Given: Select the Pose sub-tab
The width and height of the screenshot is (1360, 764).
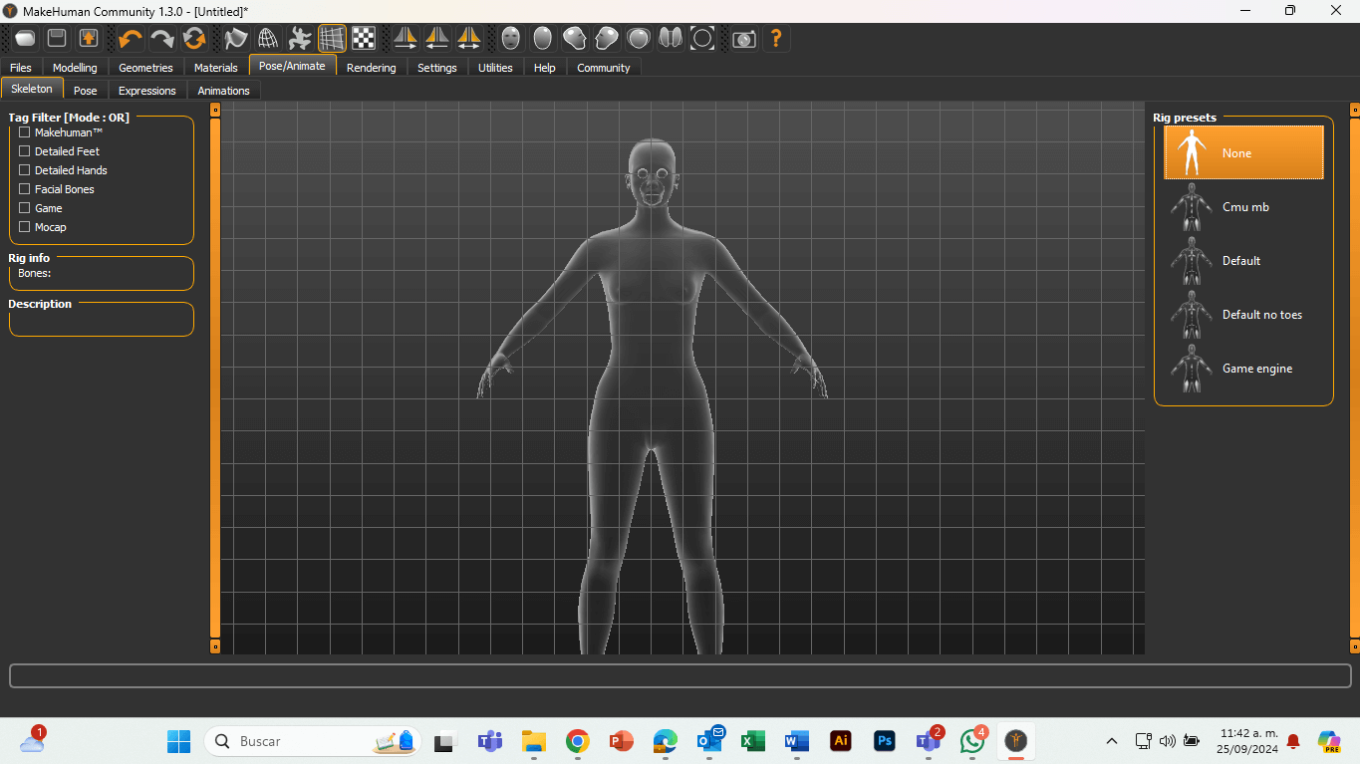Looking at the screenshot, I should coord(86,91).
